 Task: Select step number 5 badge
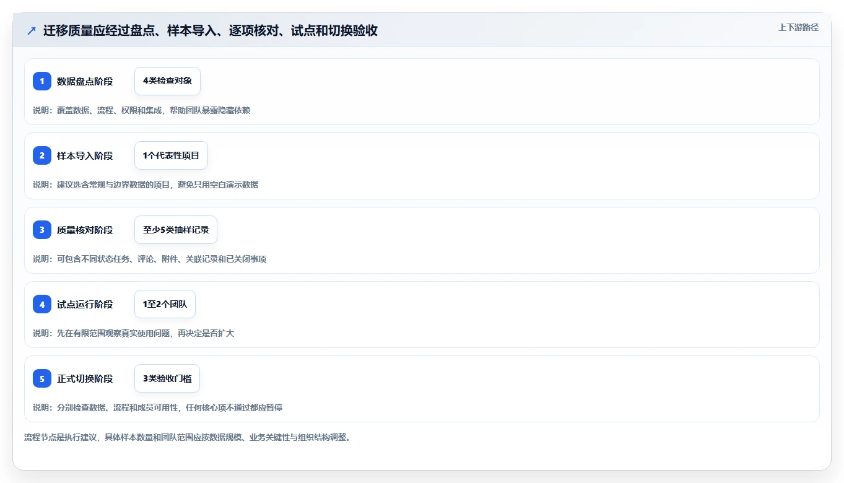[42, 378]
